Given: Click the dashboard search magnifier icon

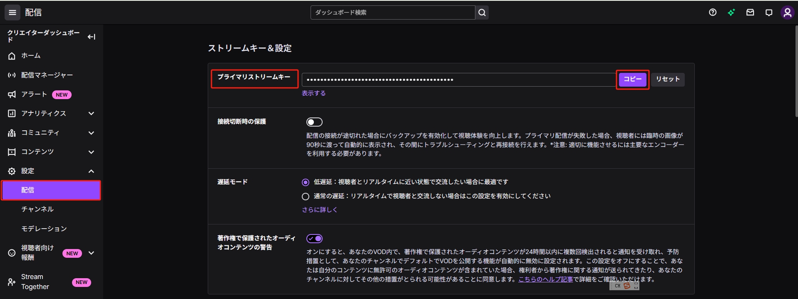Looking at the screenshot, I should tap(482, 12).
